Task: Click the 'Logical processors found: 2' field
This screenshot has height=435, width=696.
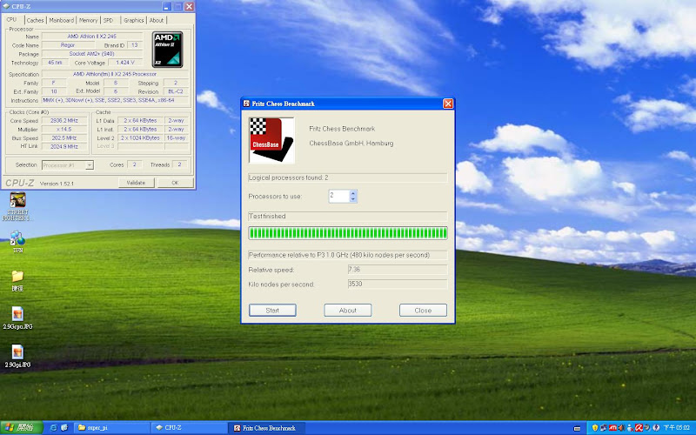Action: pyautogui.click(x=348, y=177)
